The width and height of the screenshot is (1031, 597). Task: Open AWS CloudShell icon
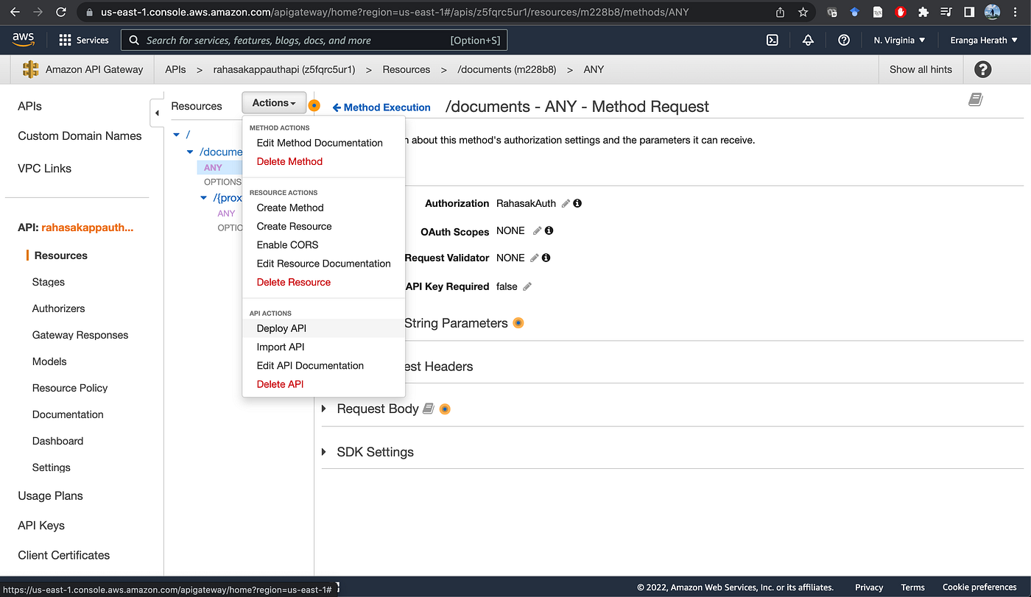tap(773, 40)
